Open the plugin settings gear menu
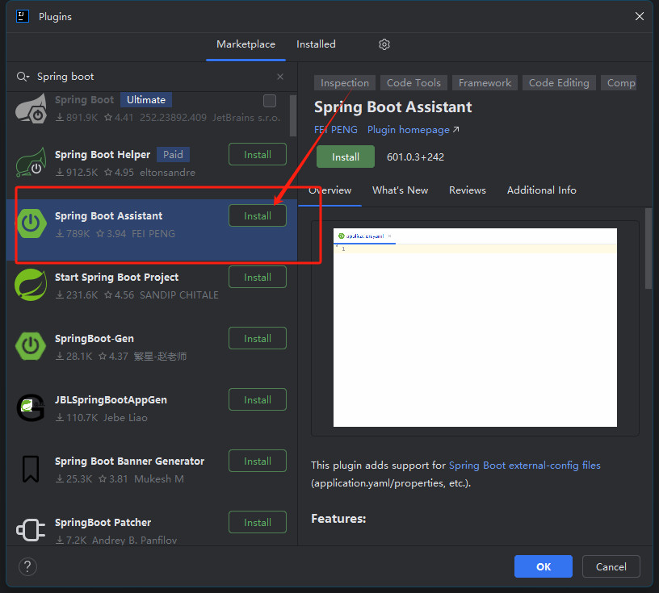Viewport: 659px width, 593px height. coord(384,44)
